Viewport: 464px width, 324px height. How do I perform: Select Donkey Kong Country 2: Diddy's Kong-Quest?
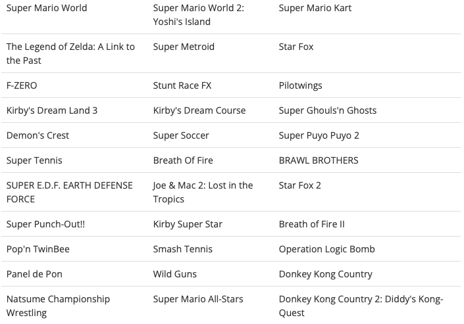pos(361,306)
